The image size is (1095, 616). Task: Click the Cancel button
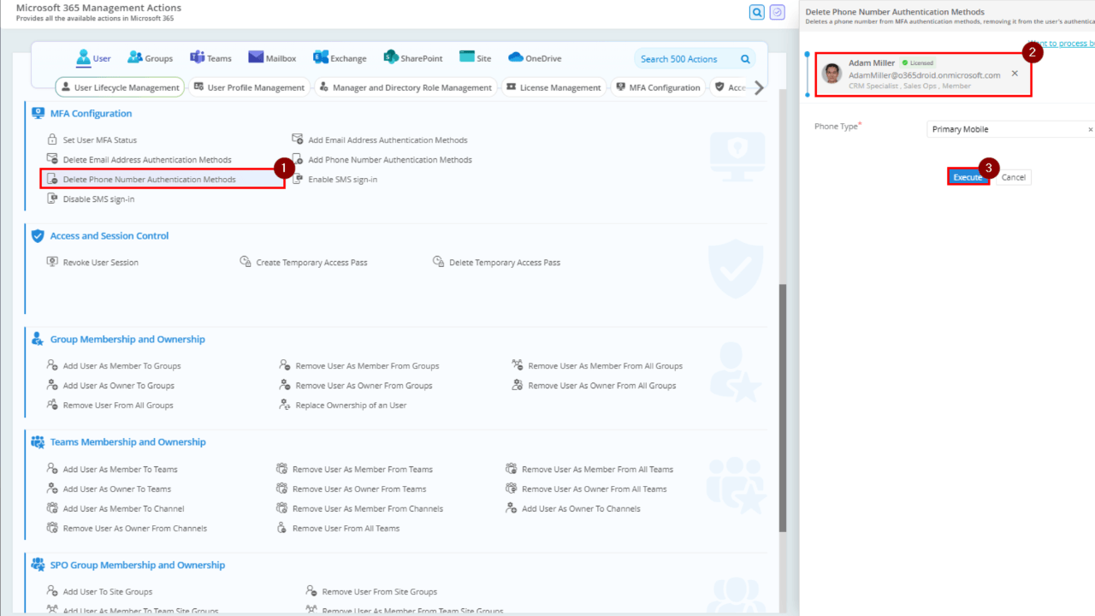coord(1014,177)
